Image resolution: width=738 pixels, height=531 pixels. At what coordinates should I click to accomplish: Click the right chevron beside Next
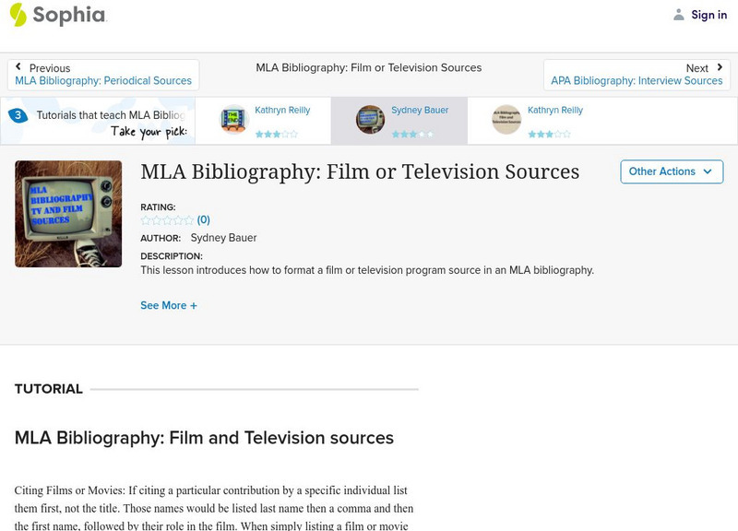(719, 65)
